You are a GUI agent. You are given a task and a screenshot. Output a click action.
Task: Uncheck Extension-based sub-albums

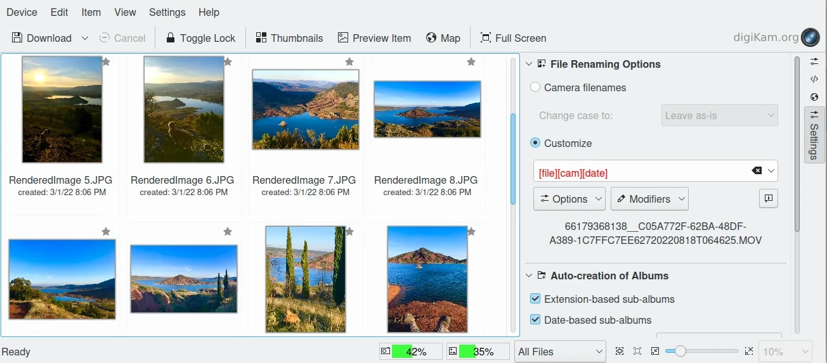pos(535,299)
